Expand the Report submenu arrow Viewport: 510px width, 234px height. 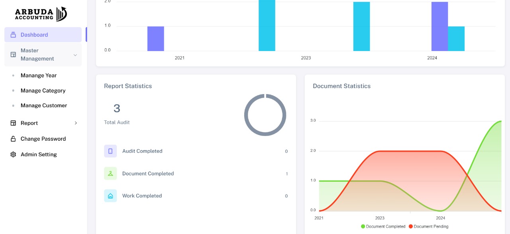[x=76, y=123]
